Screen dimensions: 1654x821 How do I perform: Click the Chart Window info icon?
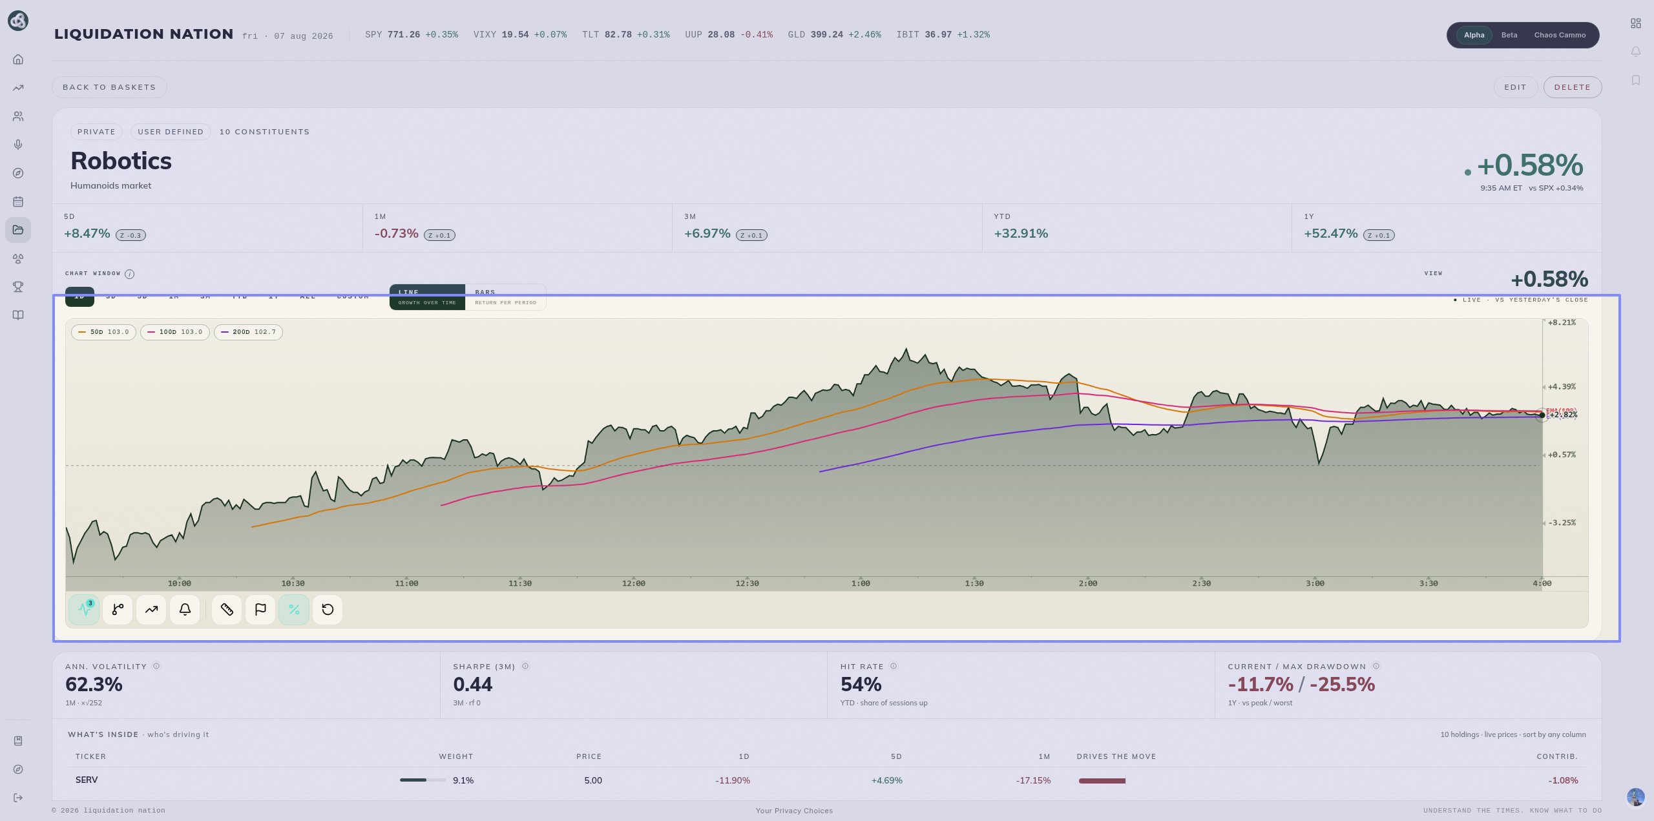[x=130, y=274]
